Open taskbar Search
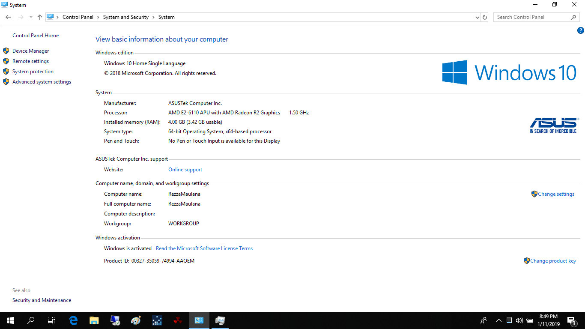The height and width of the screenshot is (329, 585). pos(31,320)
